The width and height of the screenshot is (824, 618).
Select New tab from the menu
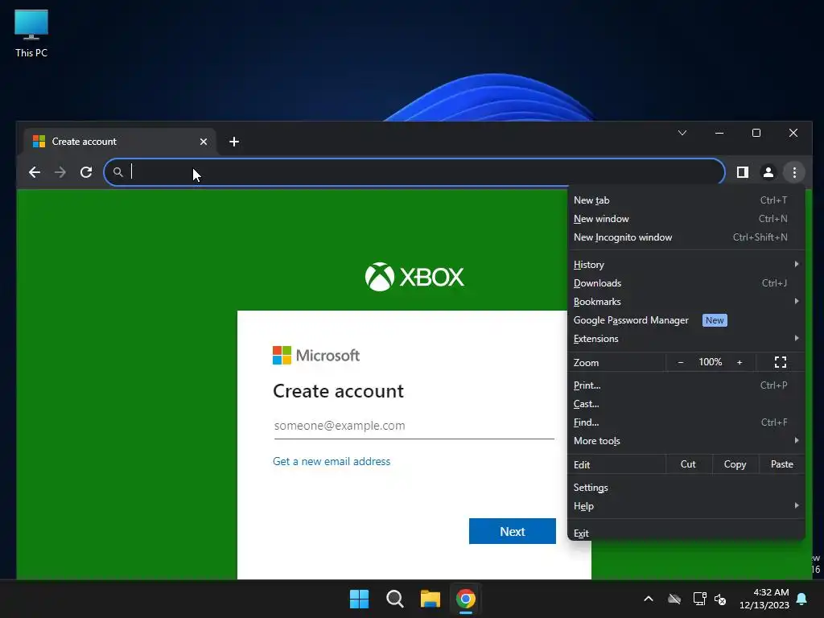[686, 200]
